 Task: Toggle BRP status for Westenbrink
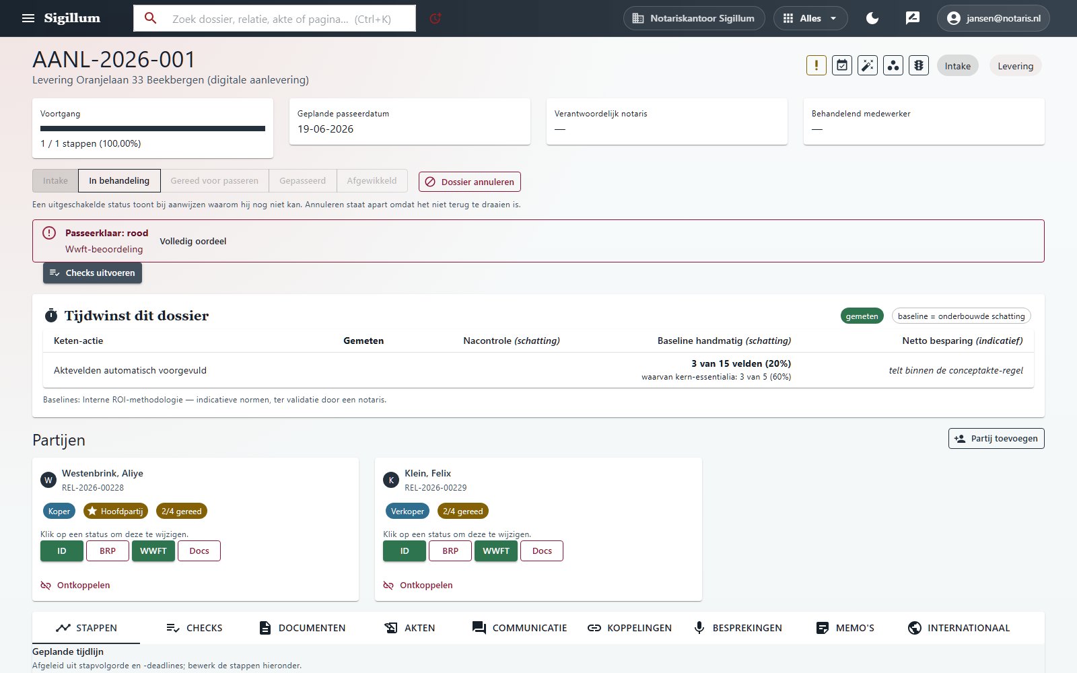[108, 551]
